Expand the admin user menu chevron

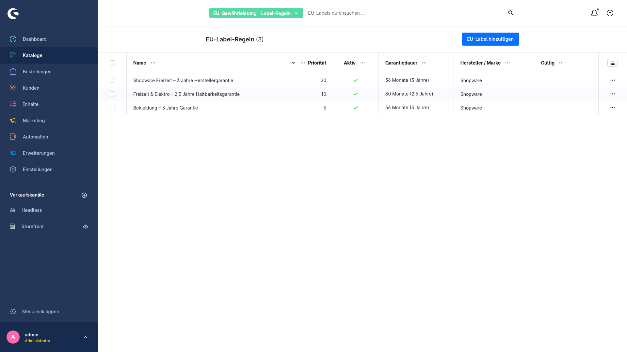click(x=86, y=337)
